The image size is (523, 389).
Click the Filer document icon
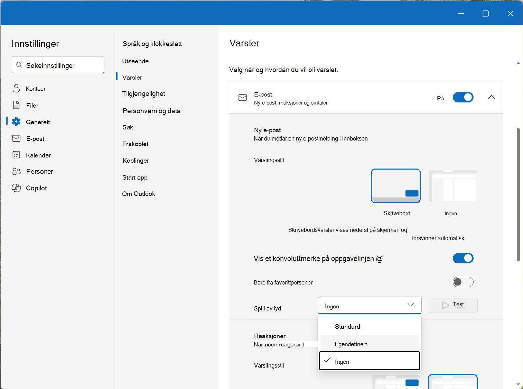click(16, 105)
